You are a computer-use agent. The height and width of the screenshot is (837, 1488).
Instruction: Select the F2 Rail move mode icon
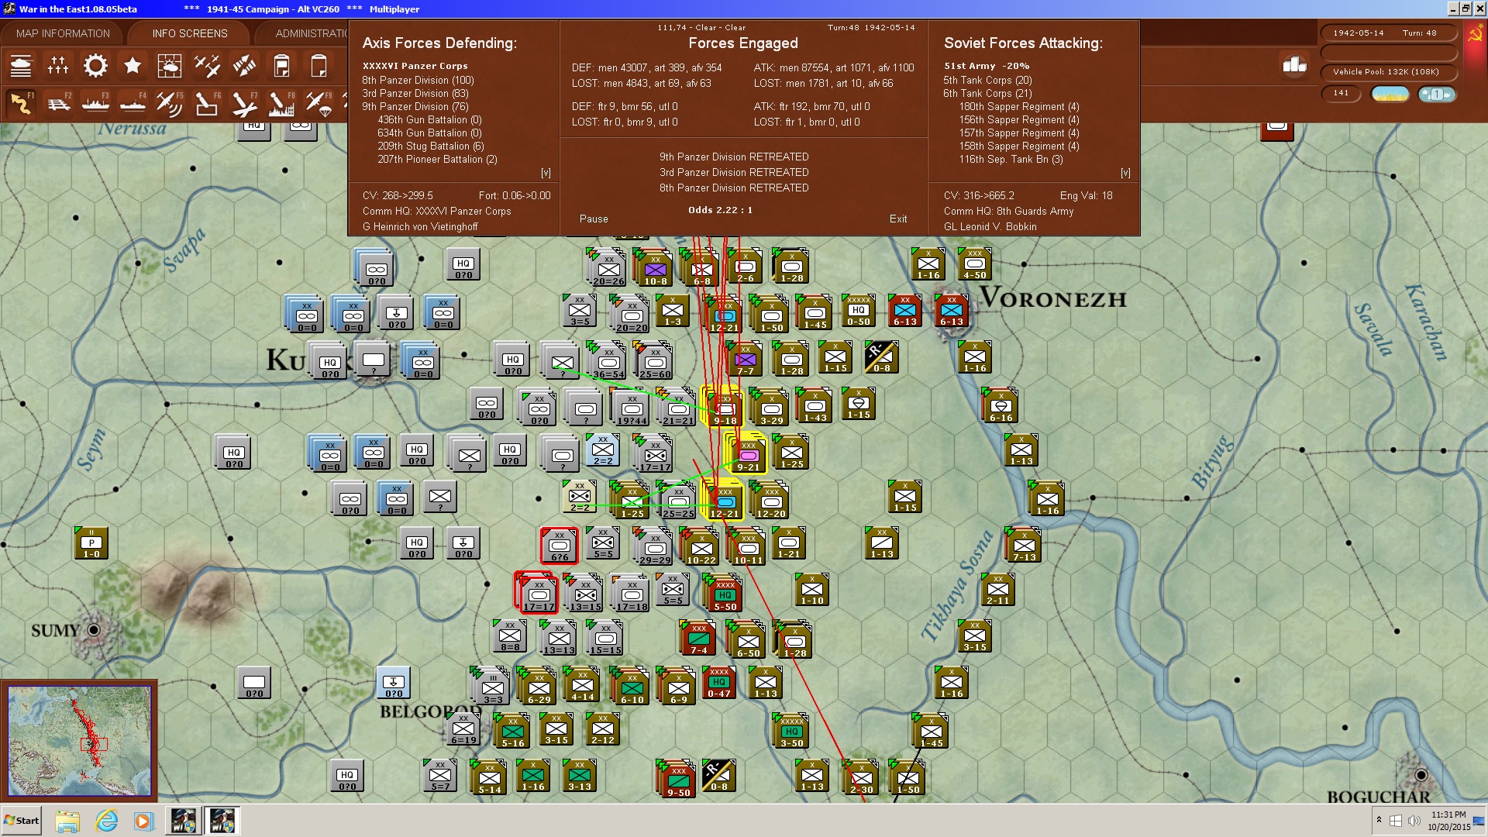pyautogui.click(x=58, y=103)
